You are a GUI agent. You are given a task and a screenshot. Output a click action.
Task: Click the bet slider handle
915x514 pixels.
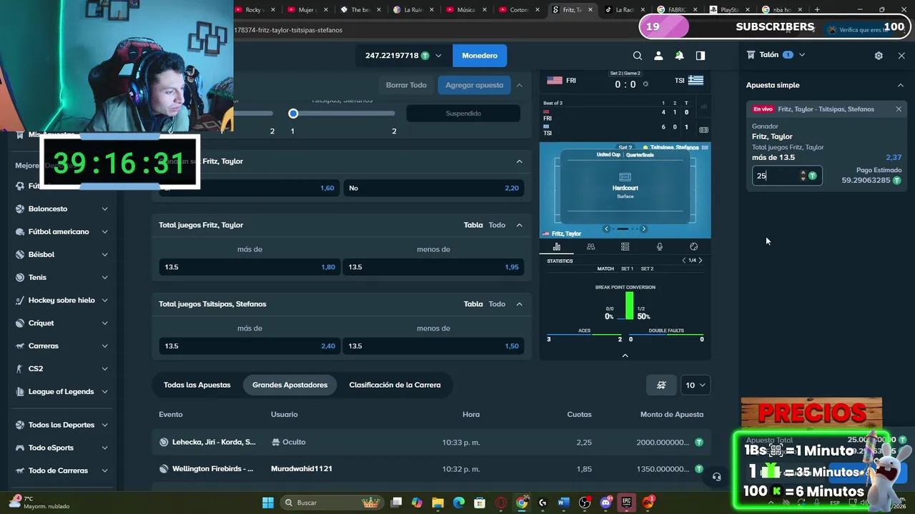point(293,114)
